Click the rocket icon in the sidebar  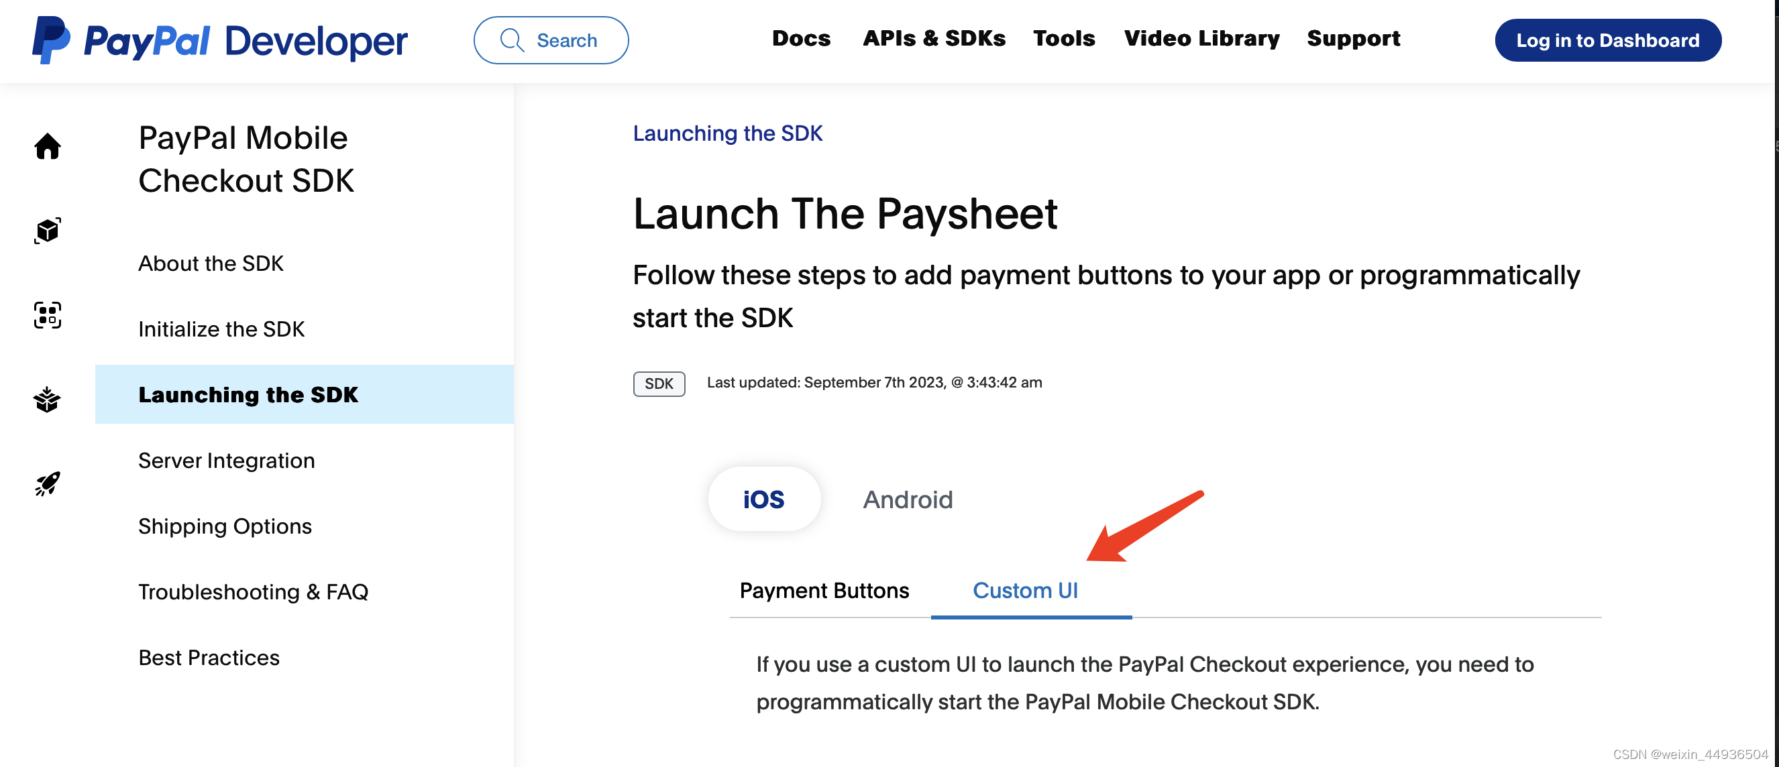point(47,483)
